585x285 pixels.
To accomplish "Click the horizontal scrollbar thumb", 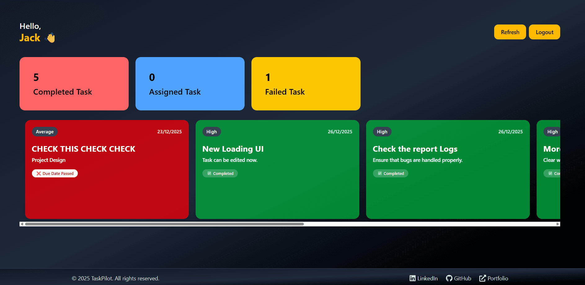I will [164, 224].
